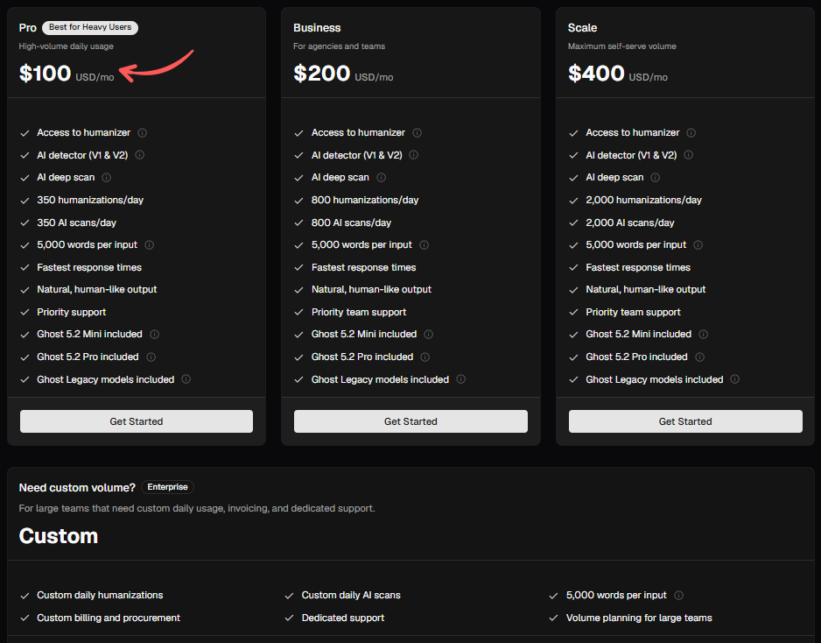The width and height of the screenshot is (821, 643).
Task: Click Dedicated support
Action: pos(343,618)
